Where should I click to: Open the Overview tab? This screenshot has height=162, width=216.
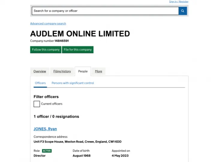[x=40, y=71]
